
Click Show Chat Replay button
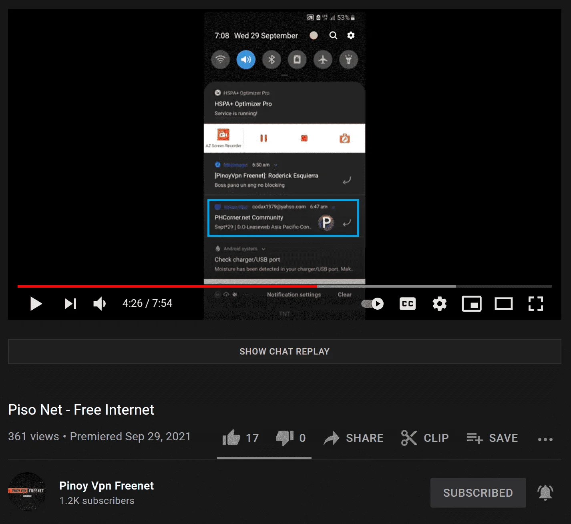285,351
